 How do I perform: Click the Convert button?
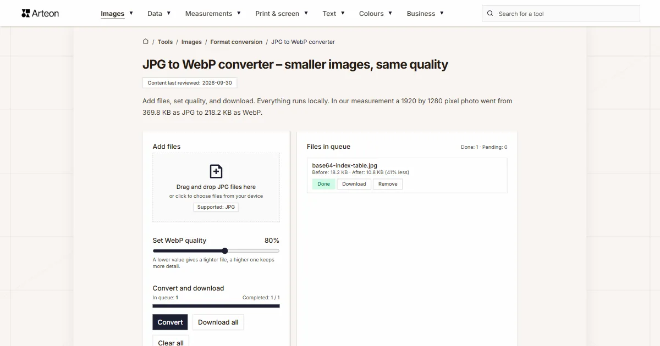(170, 322)
